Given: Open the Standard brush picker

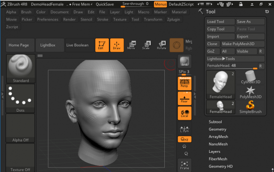Looking at the screenshot, I should [21, 68].
